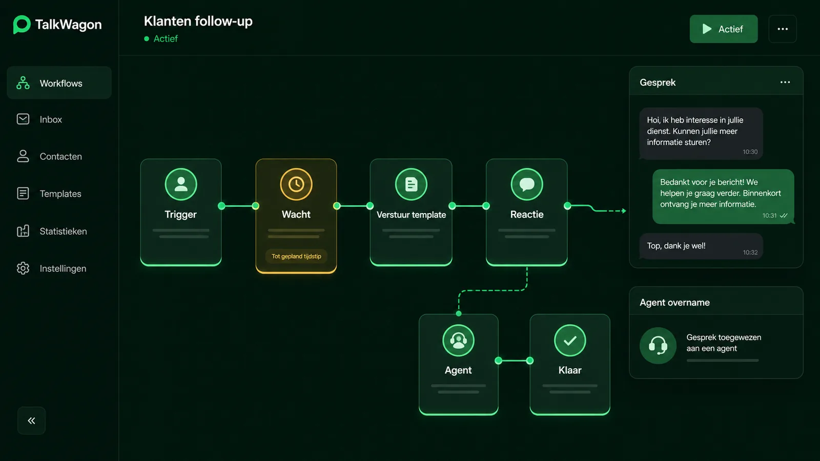Select the Verstuur template document icon
The image size is (820, 461).
tap(411, 184)
